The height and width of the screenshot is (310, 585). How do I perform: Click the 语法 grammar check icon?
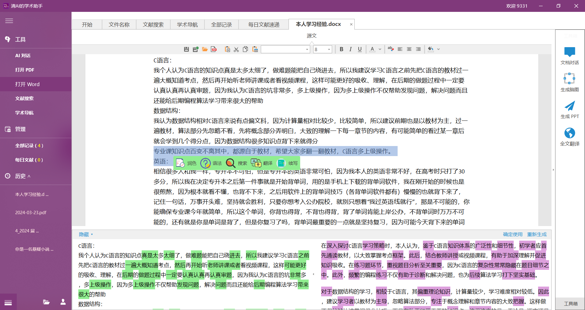[205, 163]
